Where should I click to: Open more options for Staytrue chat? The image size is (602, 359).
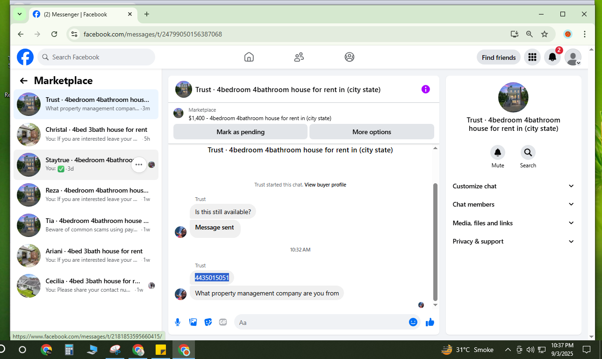(x=139, y=165)
